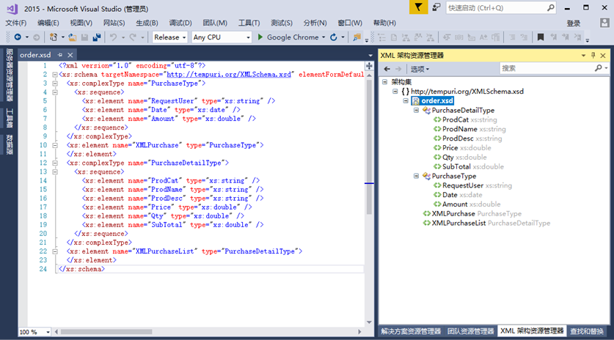Click the Open File folder icon
Image resolution: width=614 pixels, height=340 pixels.
coord(73,37)
